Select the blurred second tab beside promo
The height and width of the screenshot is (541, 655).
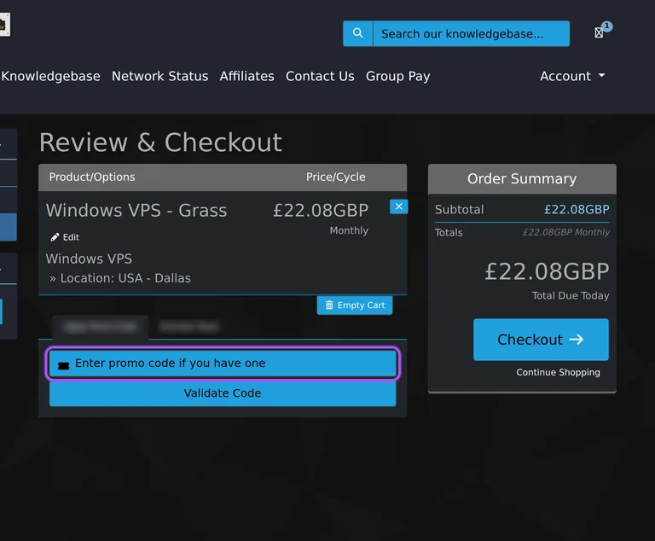pyautogui.click(x=188, y=327)
